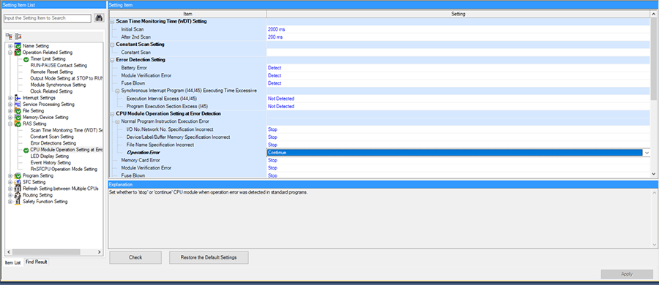Expand the Program Setting node
Screen dimensions: 659x285
[x=10, y=175]
